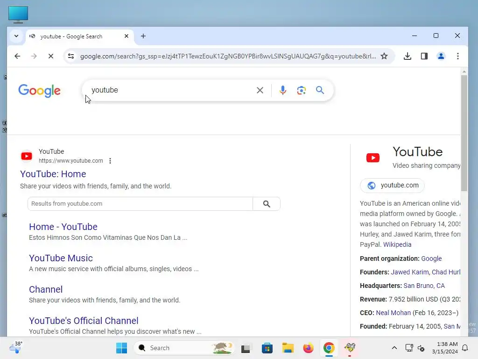This screenshot has height=359, width=478.
Task: Go to Google logo homepage
Action: click(39, 91)
